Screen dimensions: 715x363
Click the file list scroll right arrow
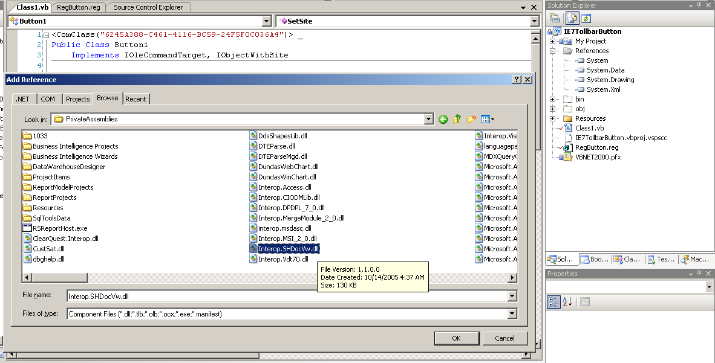point(512,277)
